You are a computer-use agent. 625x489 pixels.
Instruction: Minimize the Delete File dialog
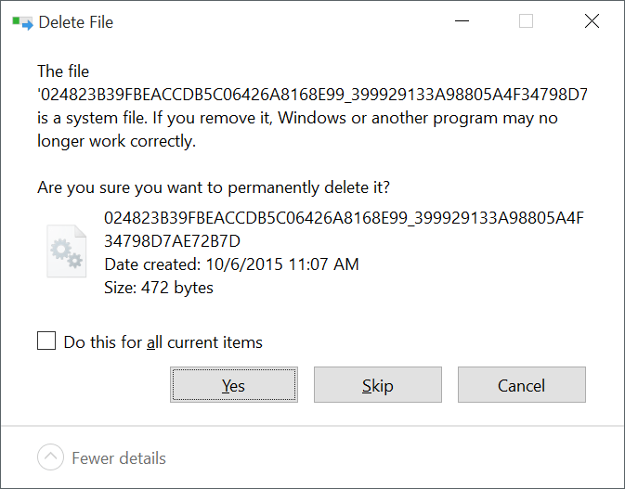[460, 21]
